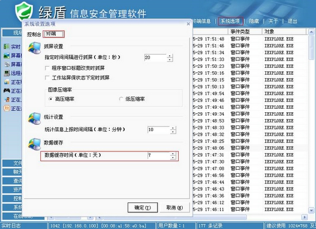Screen dimensions: 316x229
Task: Click the 统计设置 section computer icon
Action: 34,119
